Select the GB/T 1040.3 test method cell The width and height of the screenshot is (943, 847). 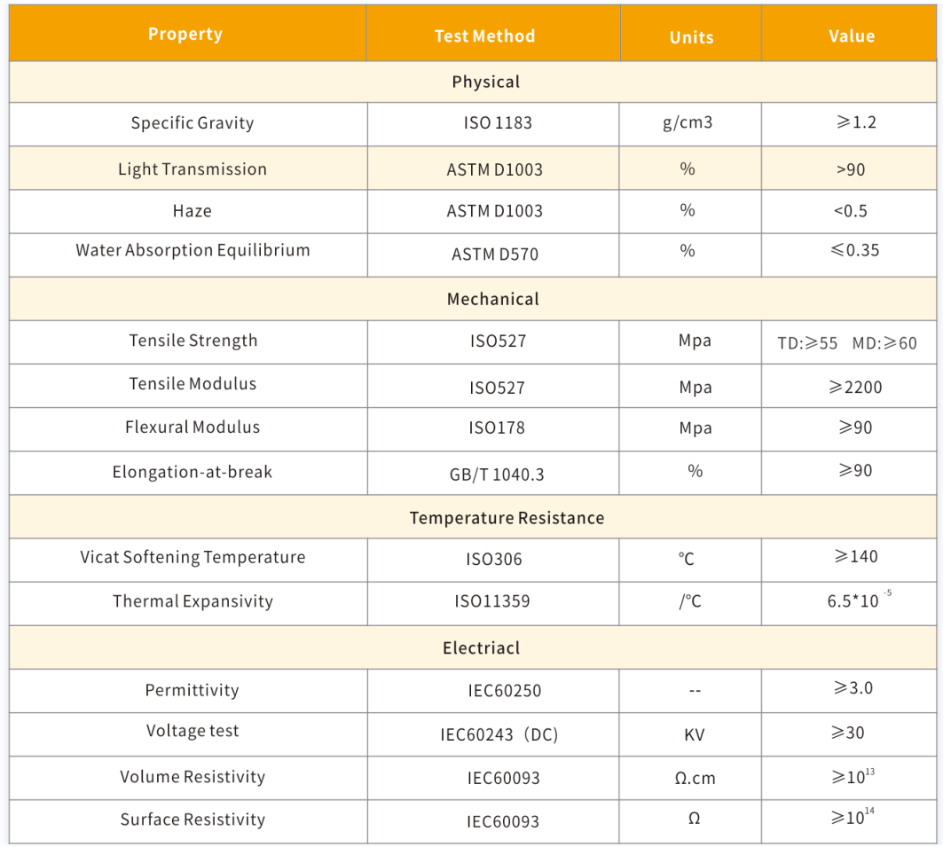pyautogui.click(x=497, y=474)
